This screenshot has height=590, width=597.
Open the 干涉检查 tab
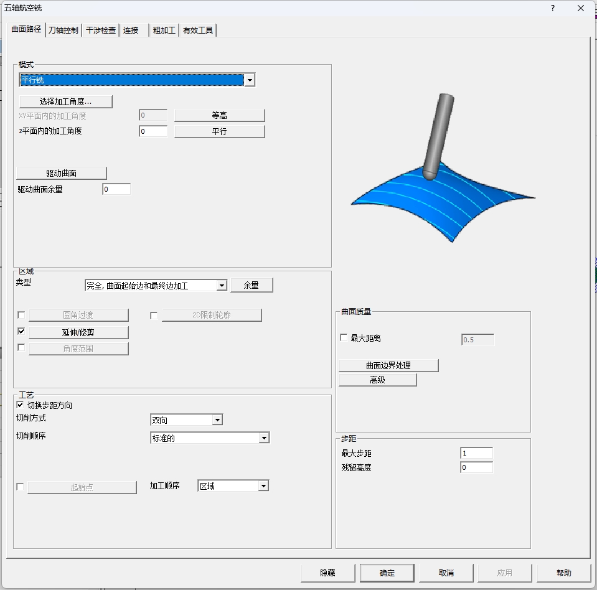[x=100, y=30]
